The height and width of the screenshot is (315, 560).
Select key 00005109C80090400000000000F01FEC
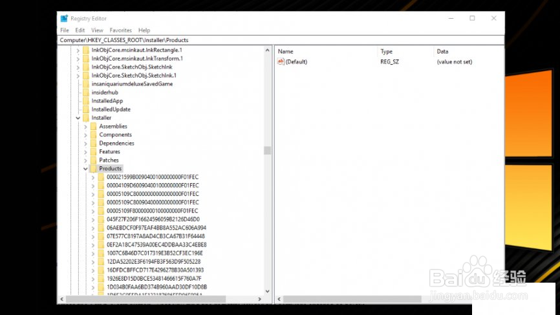tap(153, 202)
